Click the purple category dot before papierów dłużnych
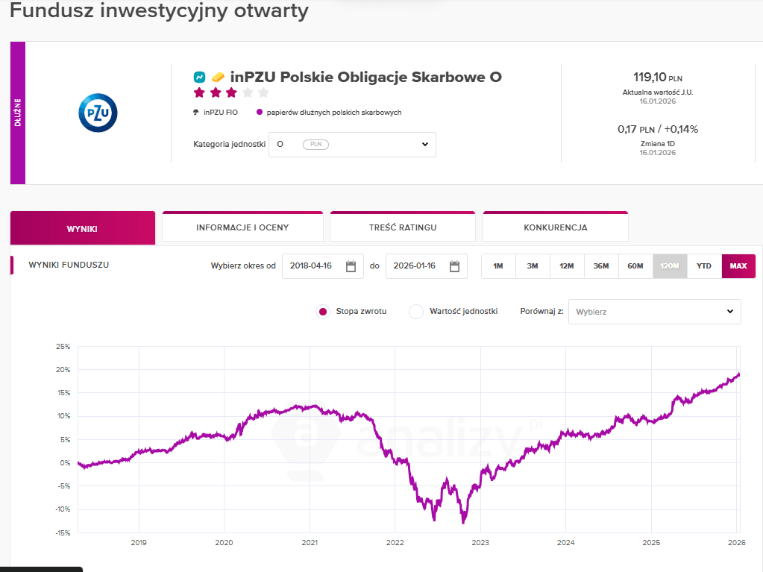 [260, 113]
